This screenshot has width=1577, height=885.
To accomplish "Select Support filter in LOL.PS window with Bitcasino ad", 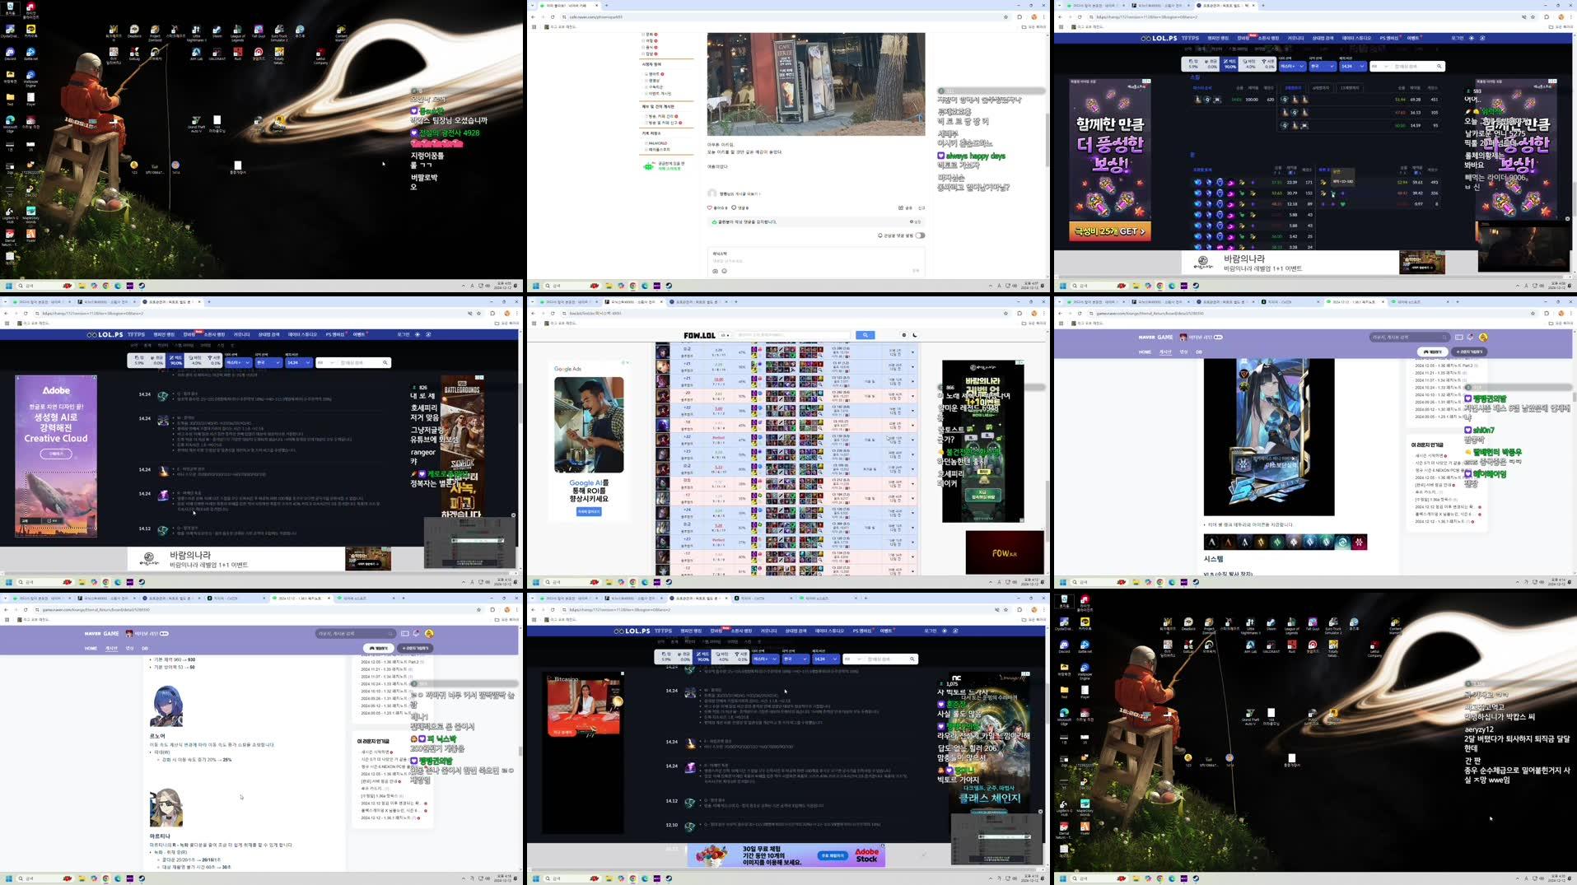I will (x=741, y=657).
